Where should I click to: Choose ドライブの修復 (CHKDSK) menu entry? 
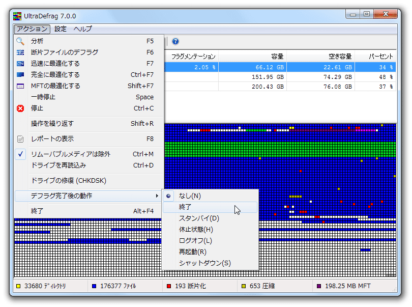(89, 181)
